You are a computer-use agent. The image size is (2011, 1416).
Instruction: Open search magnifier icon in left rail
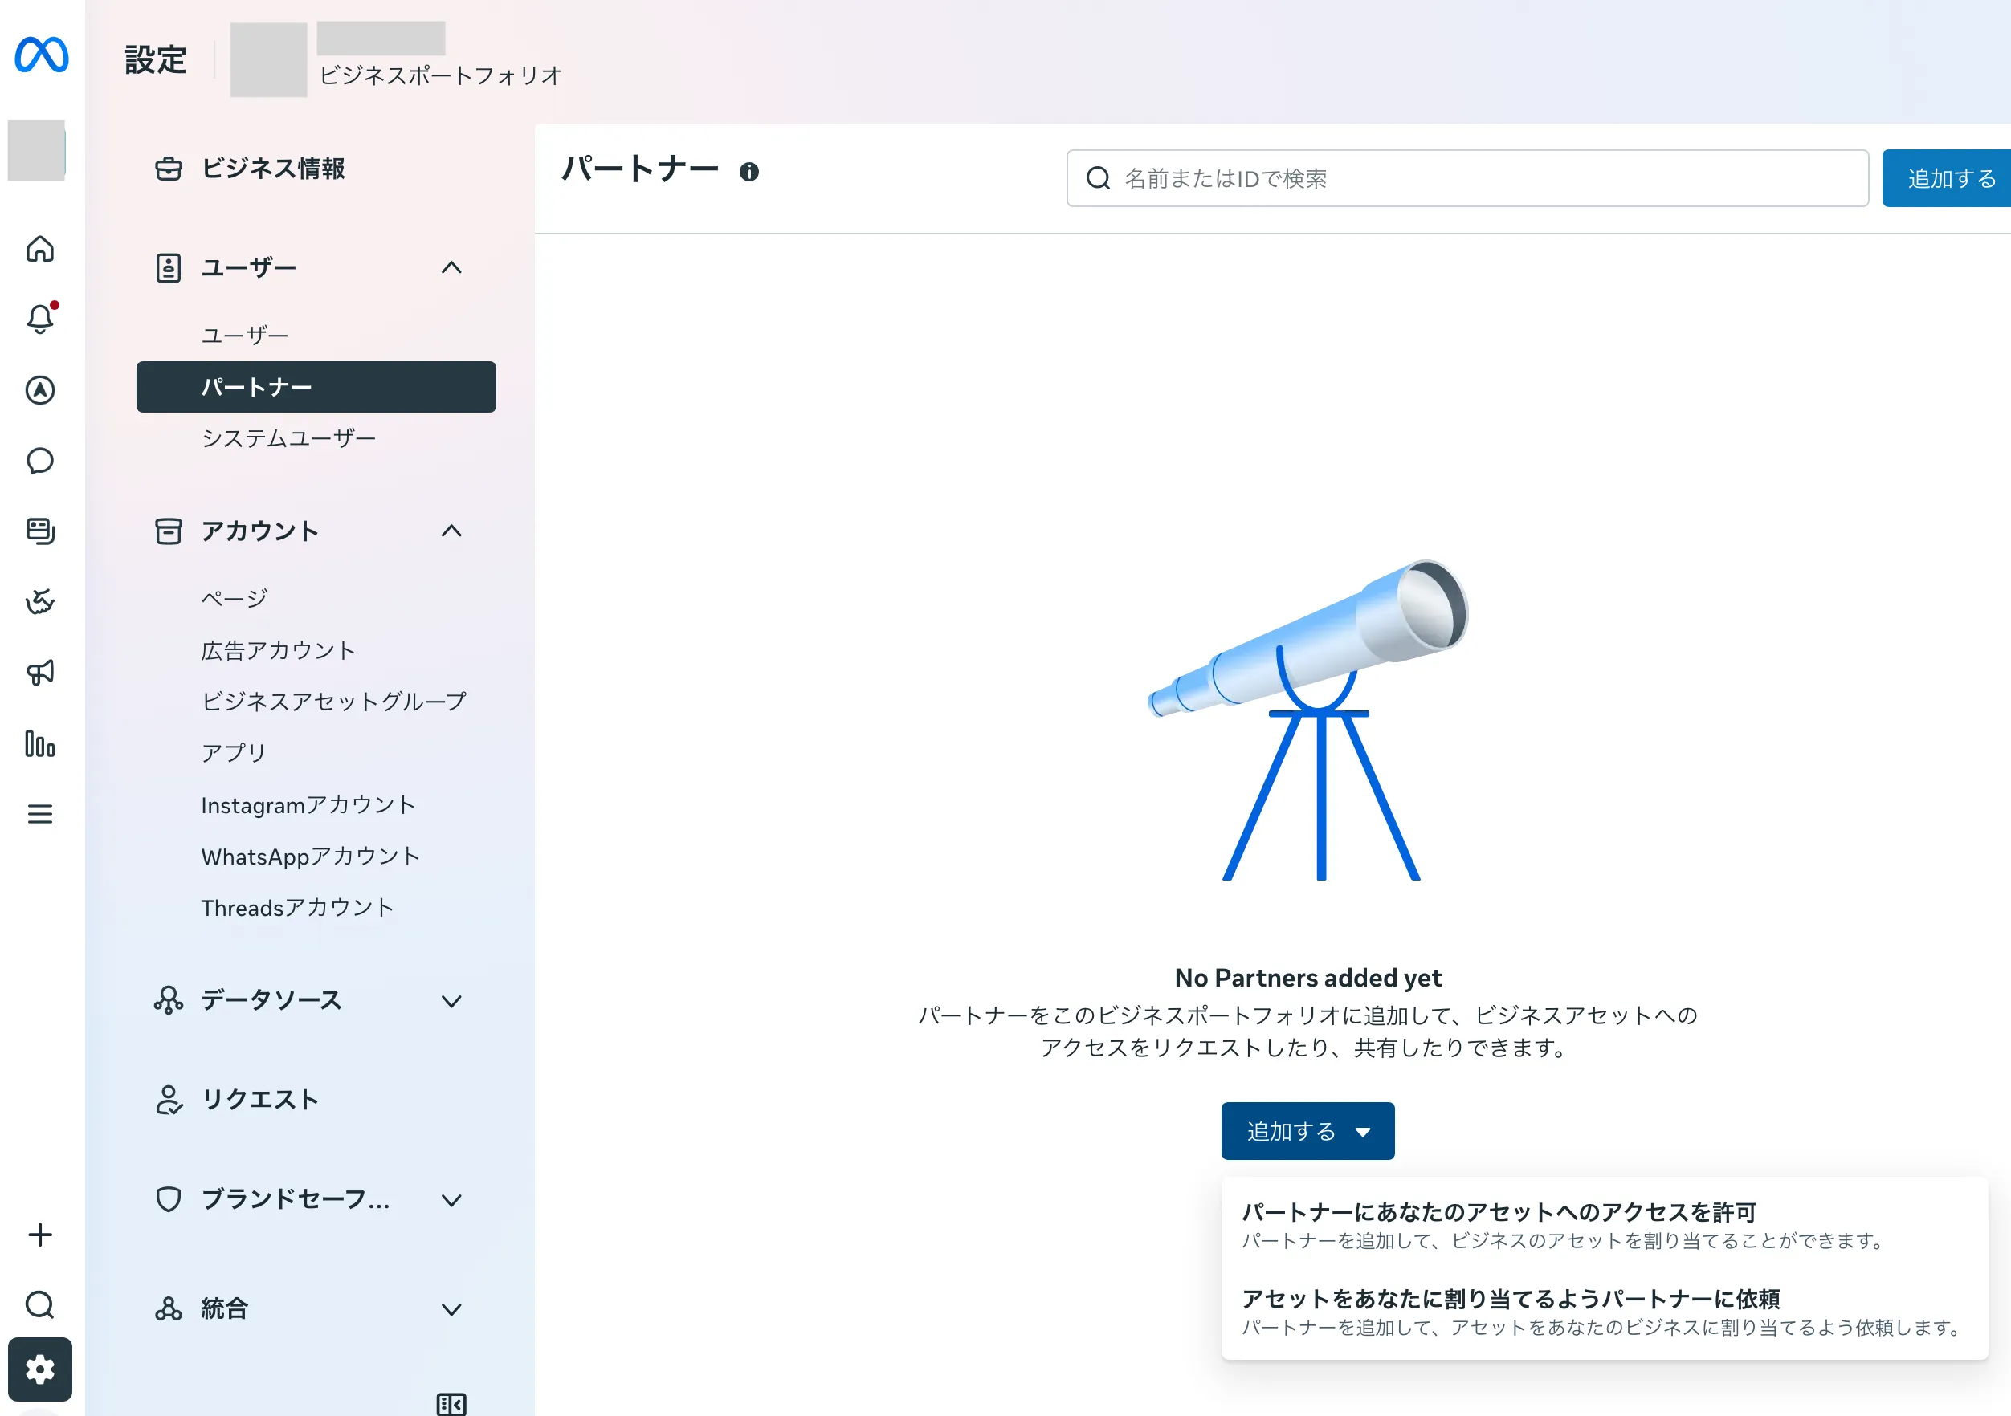coord(40,1304)
